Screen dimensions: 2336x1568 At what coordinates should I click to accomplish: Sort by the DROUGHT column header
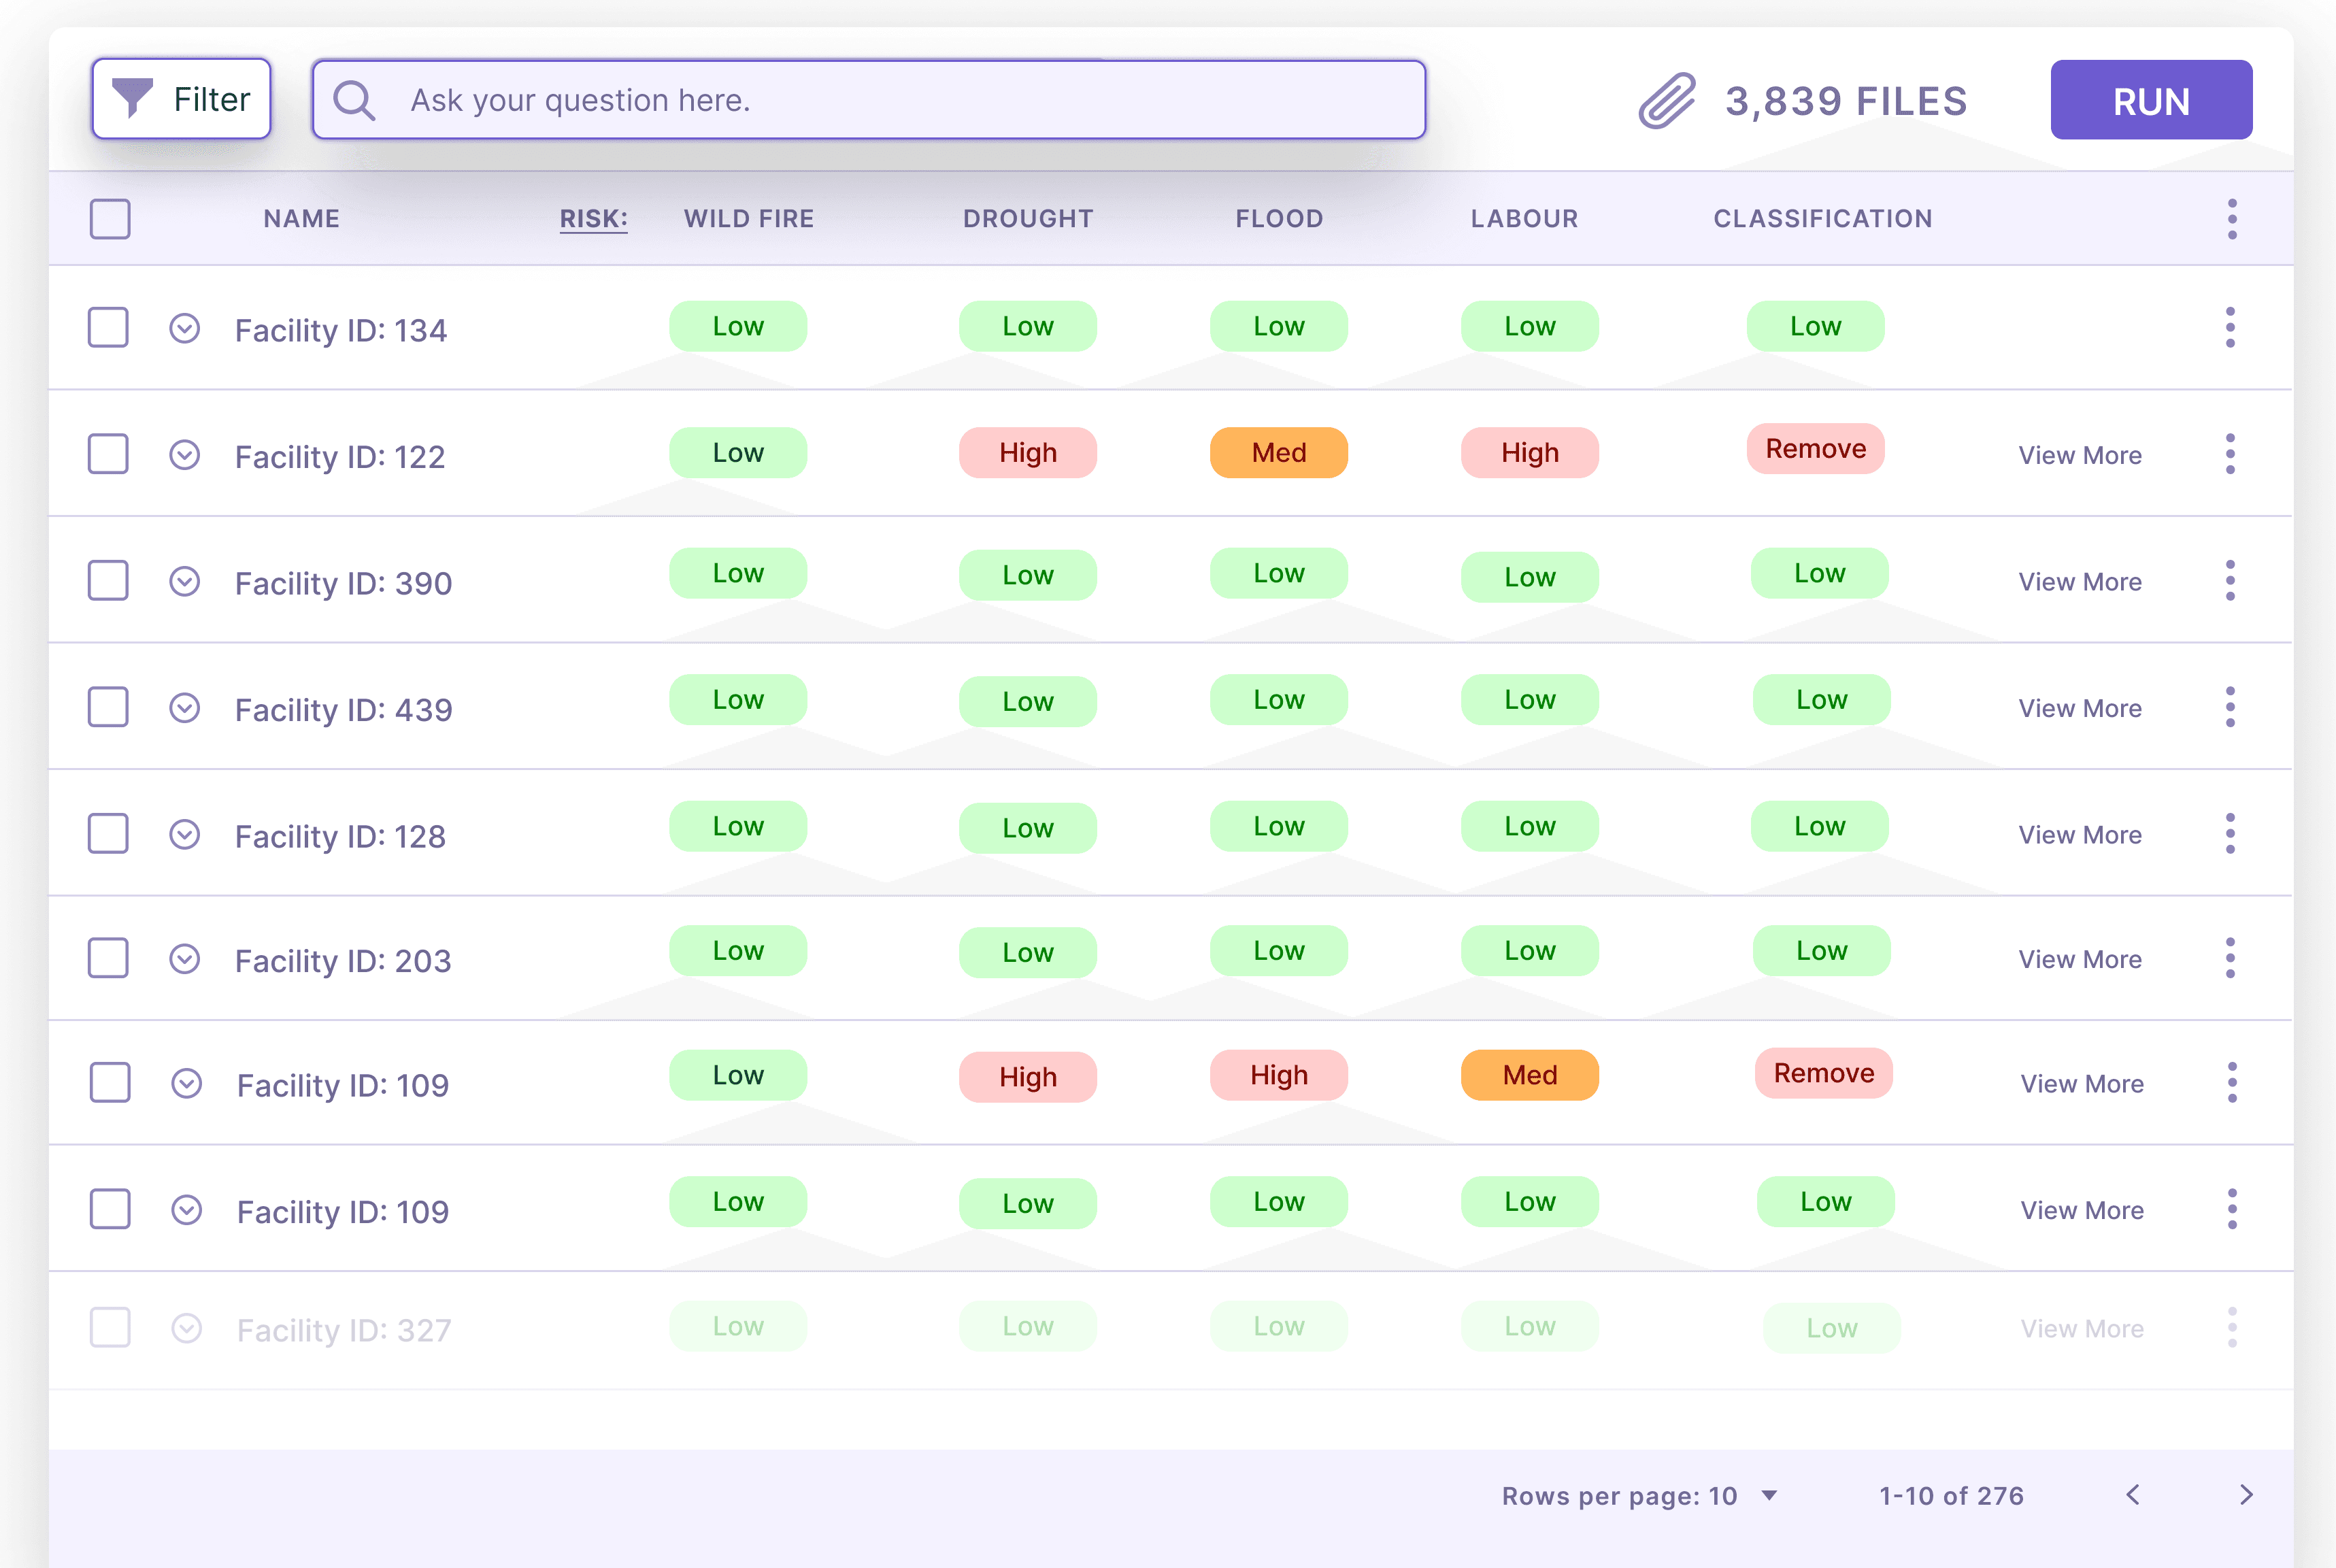[1027, 219]
